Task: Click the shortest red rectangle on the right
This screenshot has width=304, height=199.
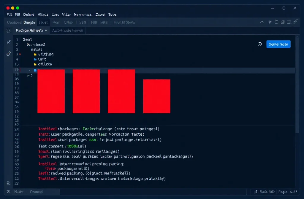Action: click(x=157, y=96)
